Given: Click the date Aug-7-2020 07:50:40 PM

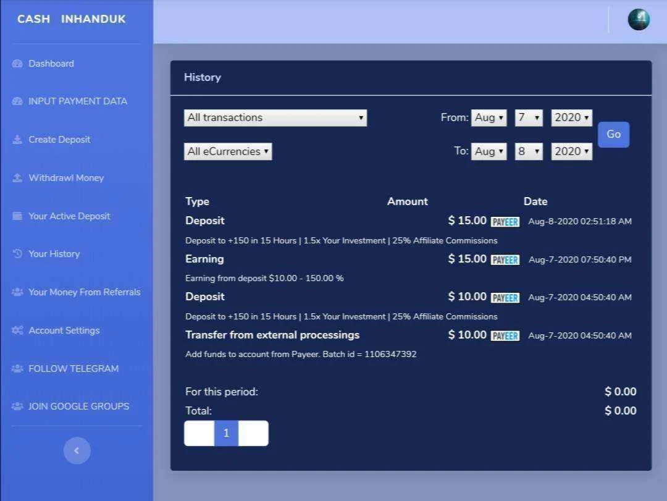Looking at the screenshot, I should click(580, 259).
